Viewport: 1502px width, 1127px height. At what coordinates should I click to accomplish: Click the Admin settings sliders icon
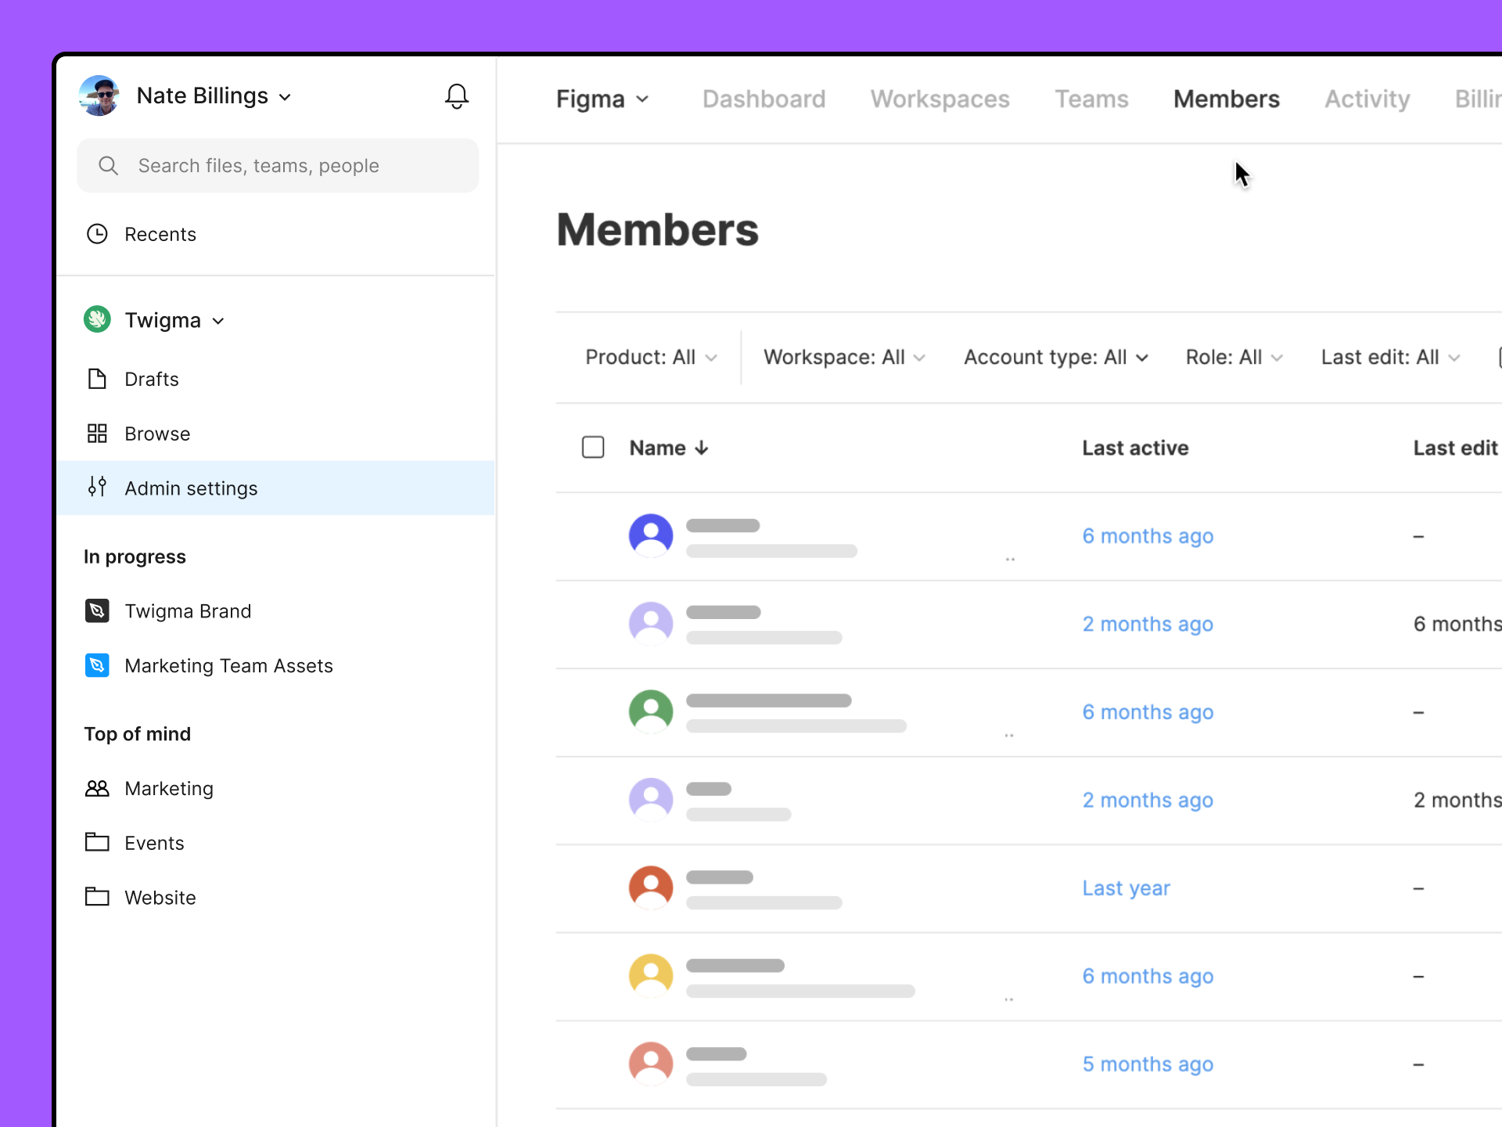click(x=97, y=488)
